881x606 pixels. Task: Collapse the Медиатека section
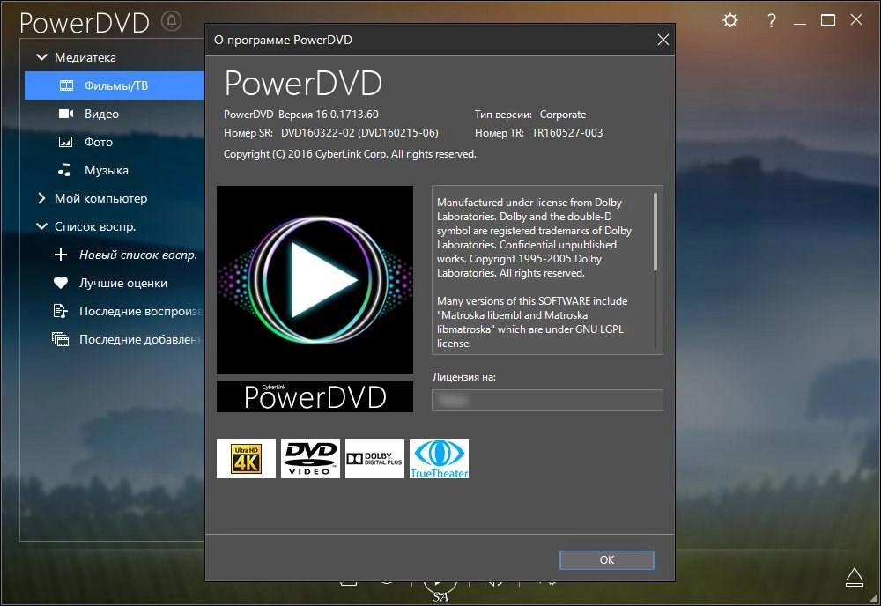coord(41,57)
